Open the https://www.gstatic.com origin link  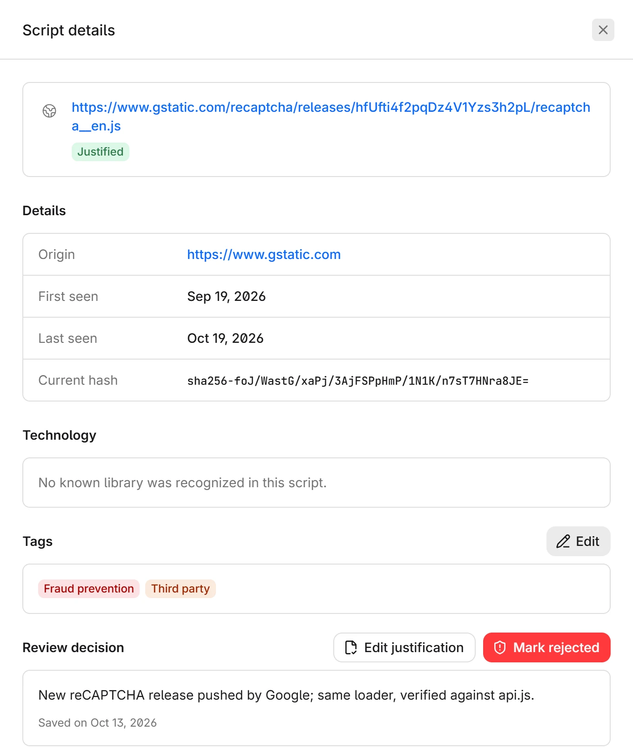coord(264,254)
